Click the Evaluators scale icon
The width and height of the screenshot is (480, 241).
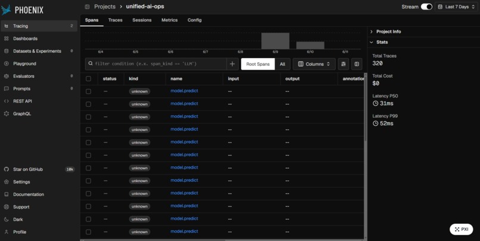[7, 76]
